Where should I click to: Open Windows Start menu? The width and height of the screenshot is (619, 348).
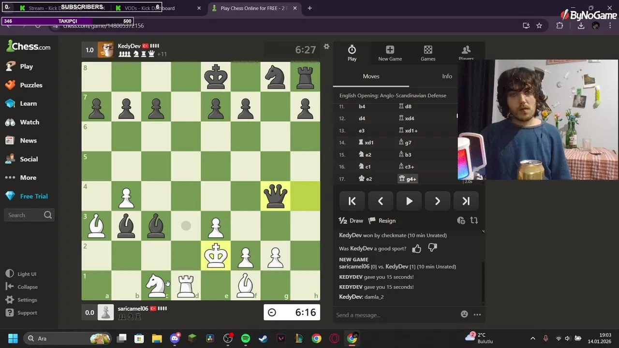pos(13,338)
